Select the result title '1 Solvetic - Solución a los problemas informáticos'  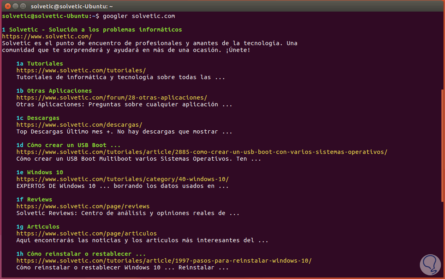point(92,30)
